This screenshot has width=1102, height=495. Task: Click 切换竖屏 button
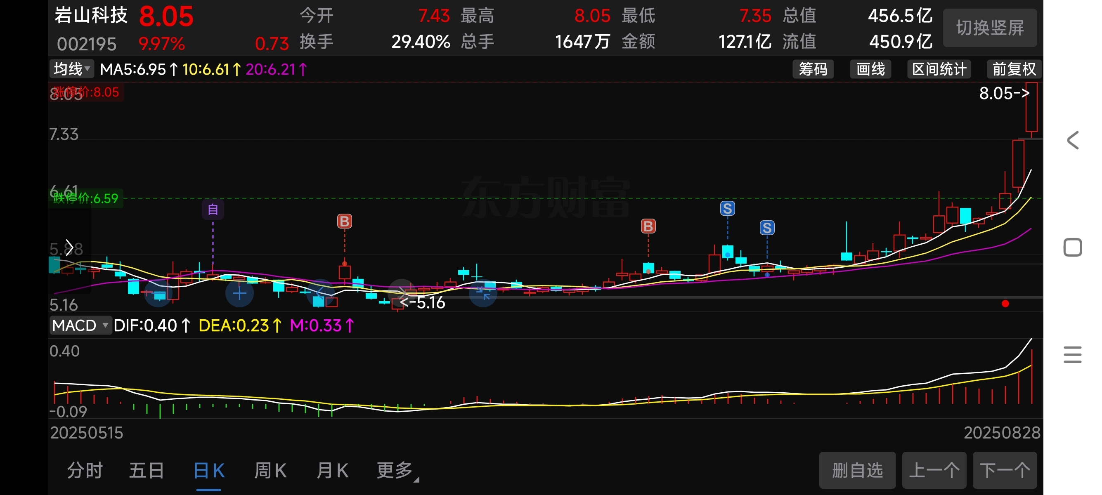989,28
